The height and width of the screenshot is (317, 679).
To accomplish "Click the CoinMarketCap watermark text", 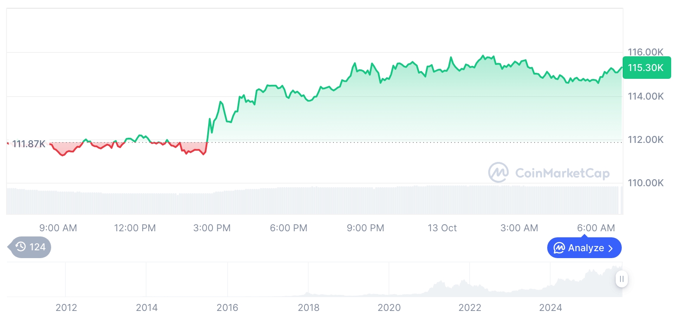I will pyautogui.click(x=562, y=173).
